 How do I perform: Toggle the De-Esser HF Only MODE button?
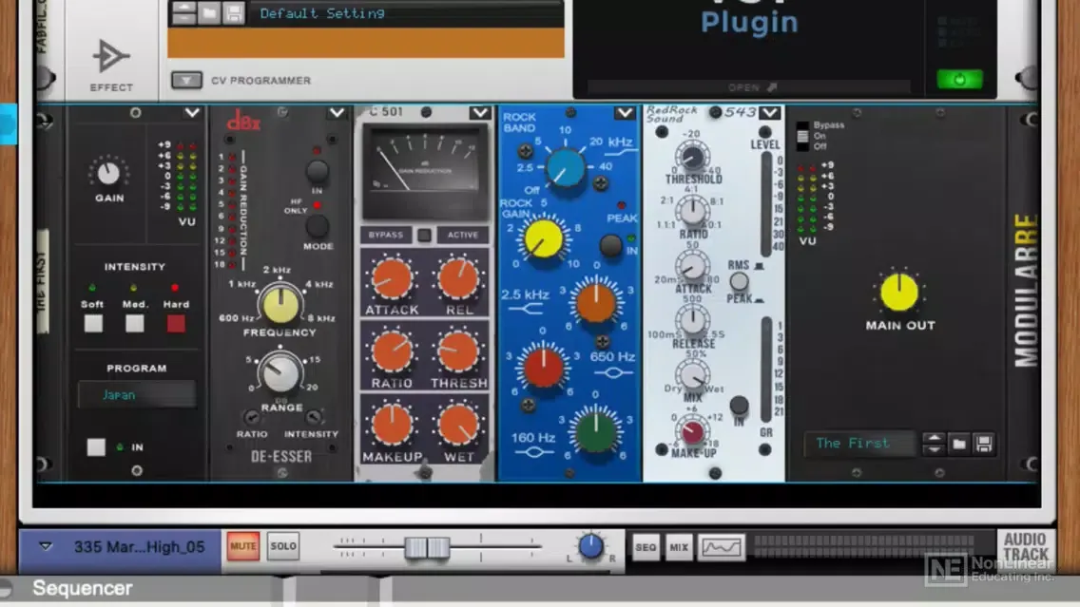(317, 225)
